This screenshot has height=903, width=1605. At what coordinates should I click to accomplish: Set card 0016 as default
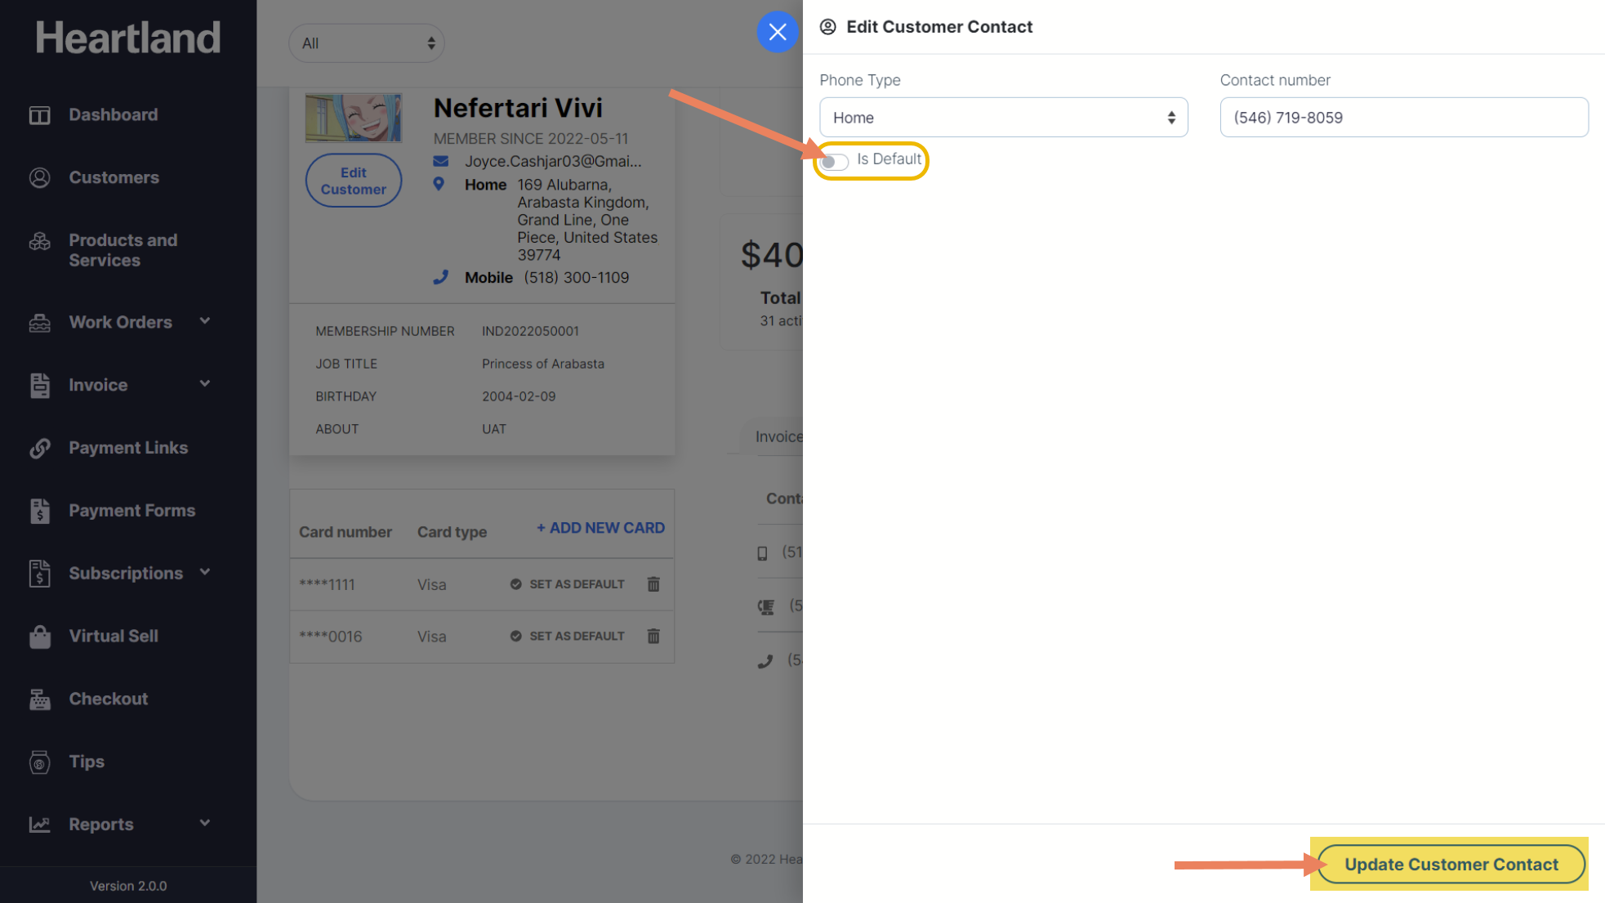pyautogui.click(x=568, y=636)
